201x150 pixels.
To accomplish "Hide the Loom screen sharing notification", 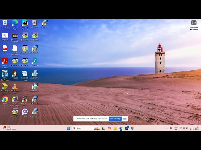I will (x=125, y=119).
